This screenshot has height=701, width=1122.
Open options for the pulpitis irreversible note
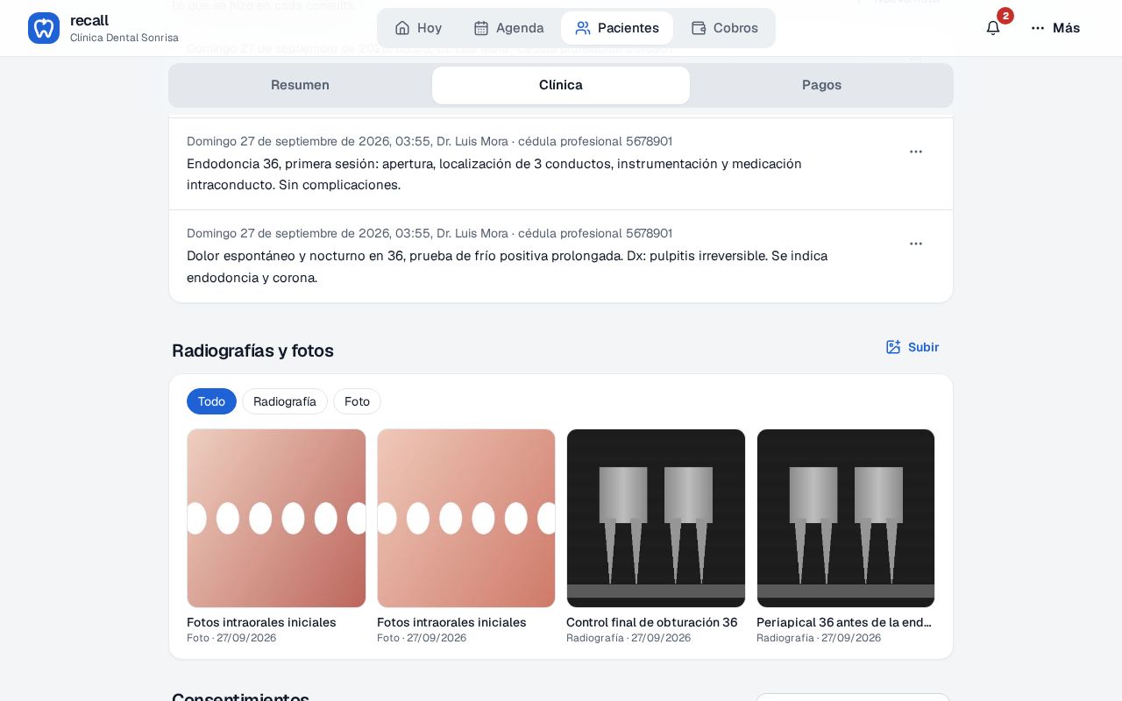coord(916,244)
